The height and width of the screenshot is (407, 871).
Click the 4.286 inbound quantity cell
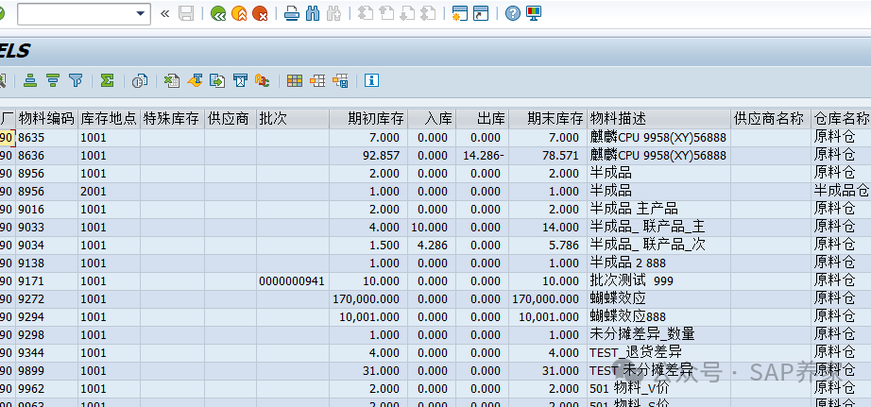[x=432, y=245]
